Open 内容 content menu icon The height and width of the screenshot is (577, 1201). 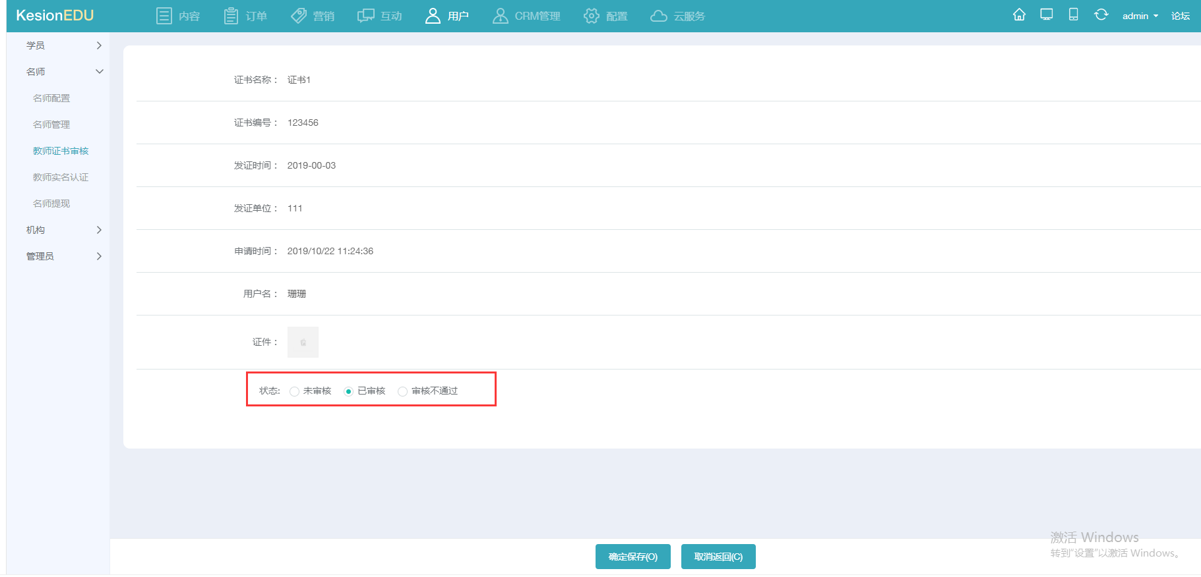click(x=164, y=16)
